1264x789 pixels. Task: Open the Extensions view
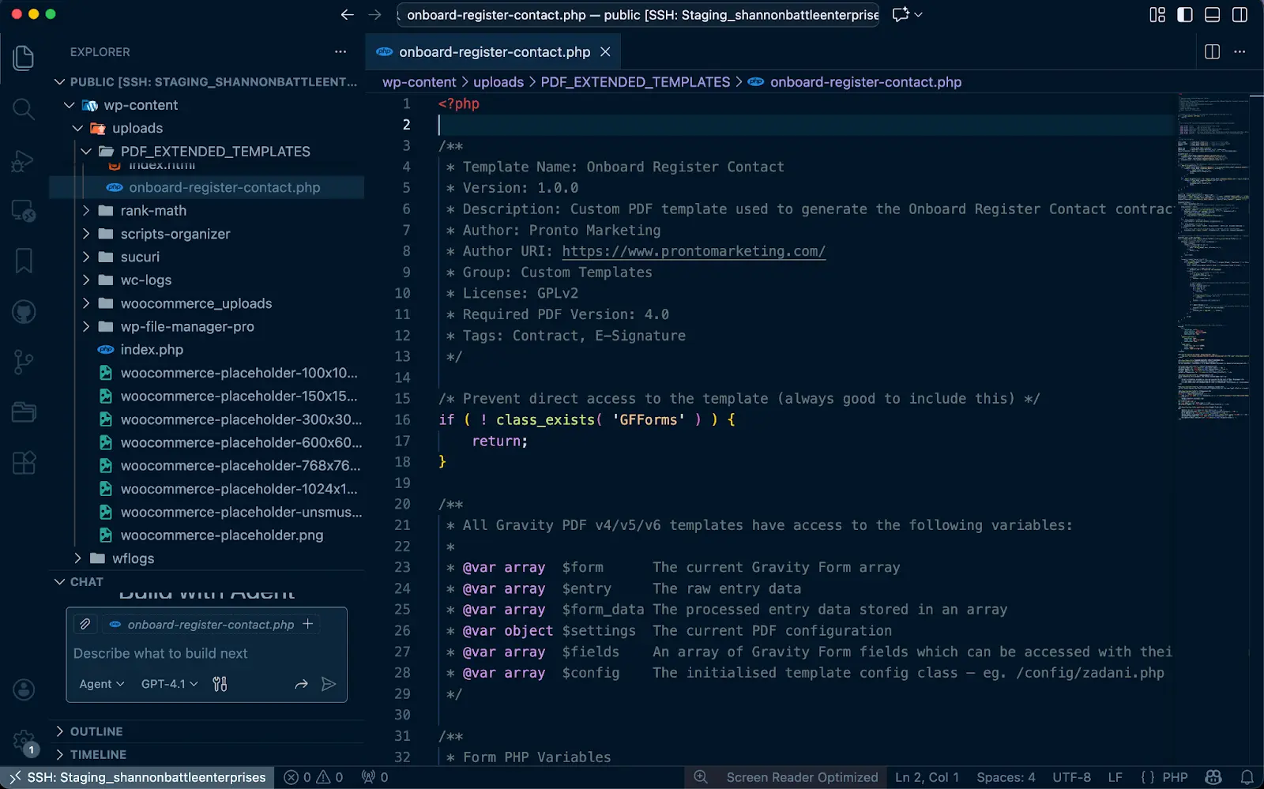[x=24, y=463]
